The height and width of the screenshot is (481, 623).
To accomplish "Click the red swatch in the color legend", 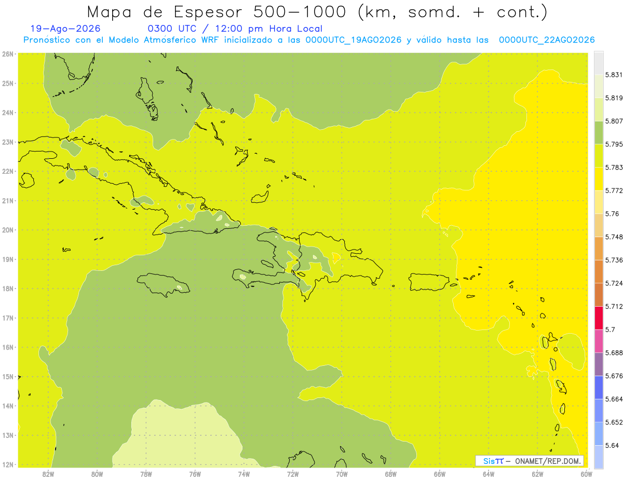I will tap(599, 318).
